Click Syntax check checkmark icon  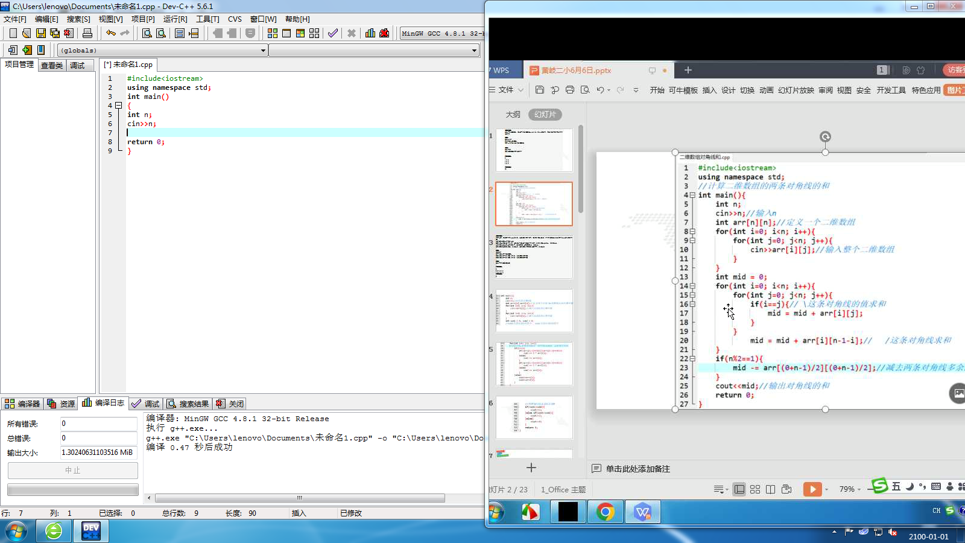click(332, 33)
